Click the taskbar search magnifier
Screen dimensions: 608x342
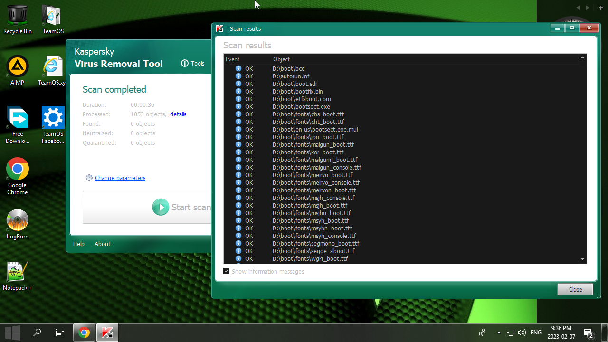[x=37, y=332]
